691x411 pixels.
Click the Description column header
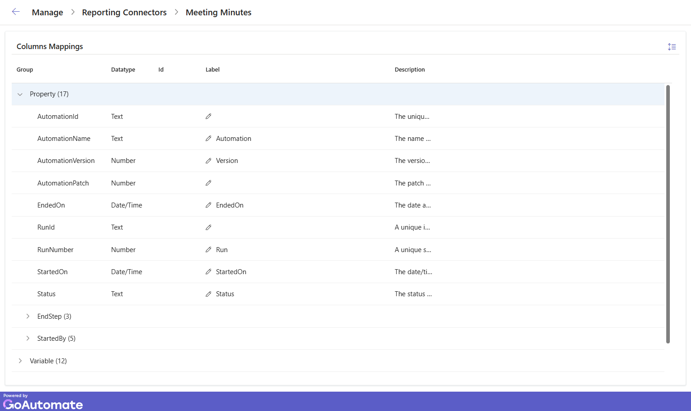[x=410, y=70]
